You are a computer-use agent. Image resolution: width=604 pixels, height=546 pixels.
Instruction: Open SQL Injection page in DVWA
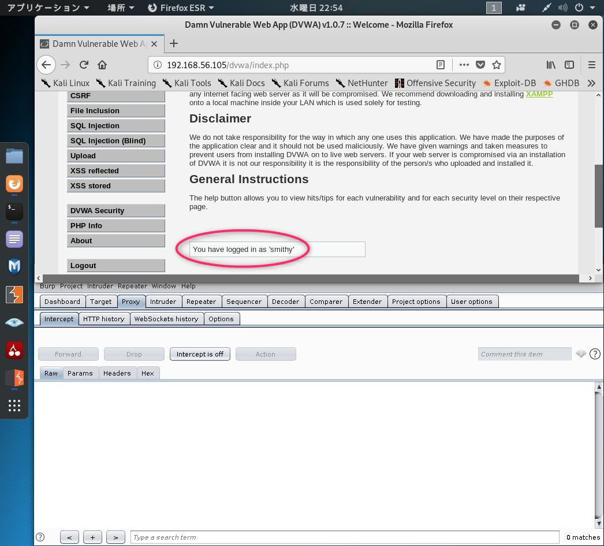pyautogui.click(x=116, y=125)
